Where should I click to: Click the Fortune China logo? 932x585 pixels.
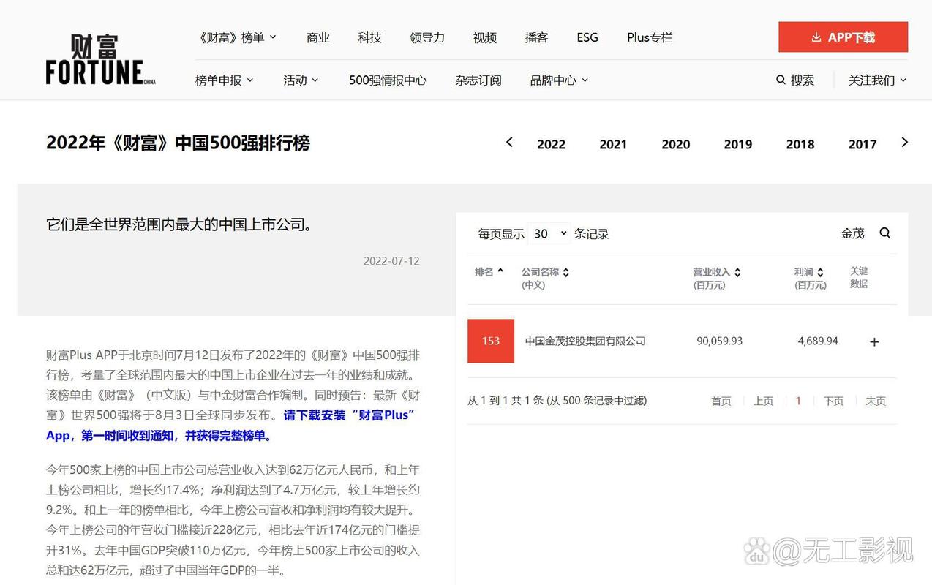100,60
